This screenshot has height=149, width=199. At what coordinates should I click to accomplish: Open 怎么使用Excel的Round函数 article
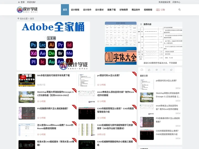pos(55,127)
